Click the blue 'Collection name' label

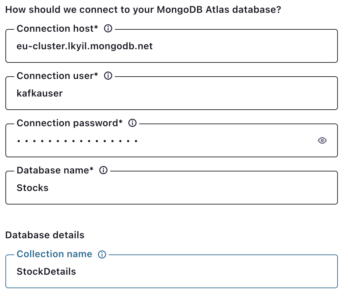pyautogui.click(x=54, y=254)
